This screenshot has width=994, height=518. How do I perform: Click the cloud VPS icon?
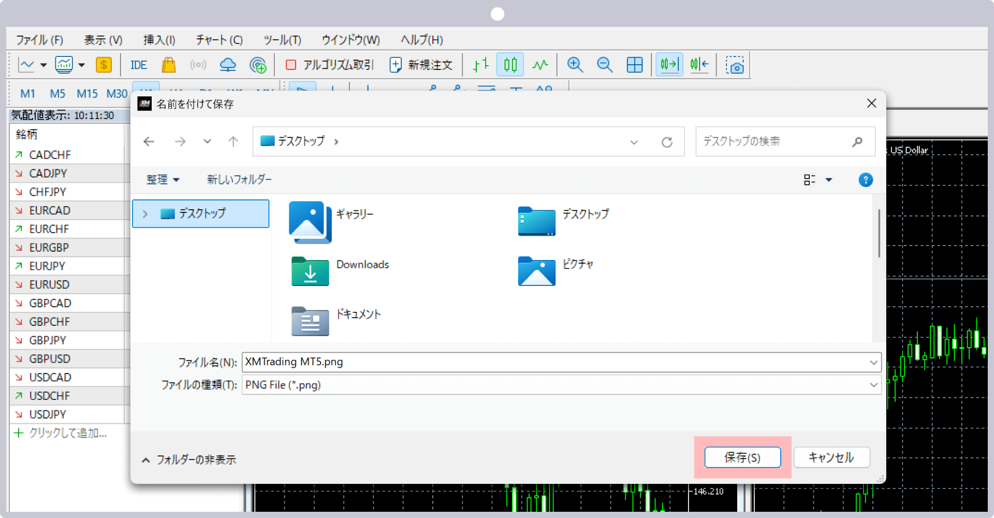[x=228, y=65]
